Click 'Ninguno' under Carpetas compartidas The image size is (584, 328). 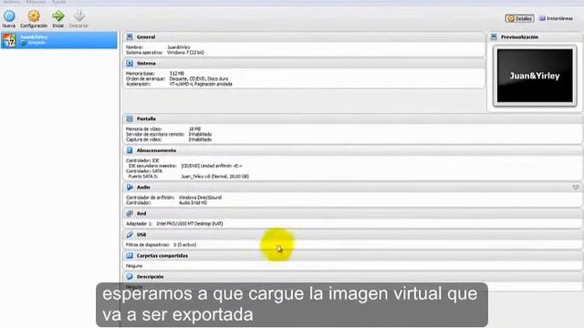(x=134, y=266)
